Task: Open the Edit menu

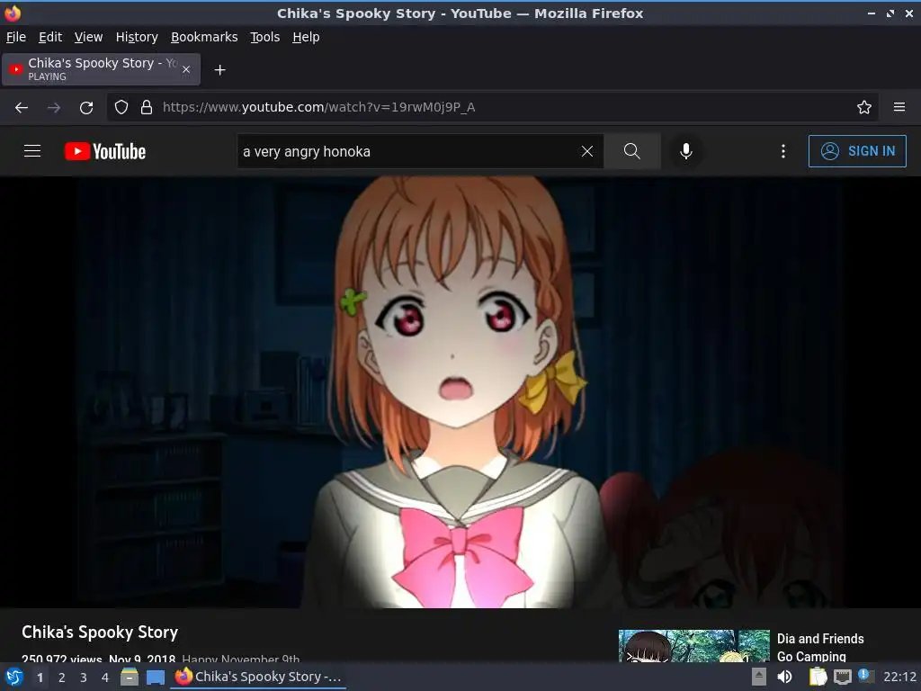Action: 50,37
